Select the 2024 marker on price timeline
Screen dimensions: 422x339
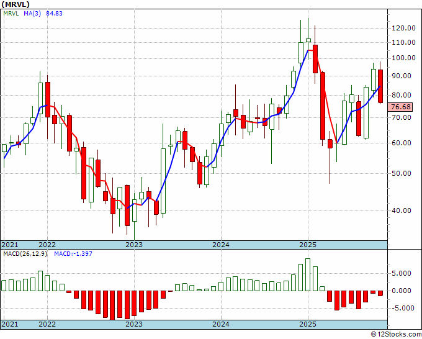click(221, 245)
